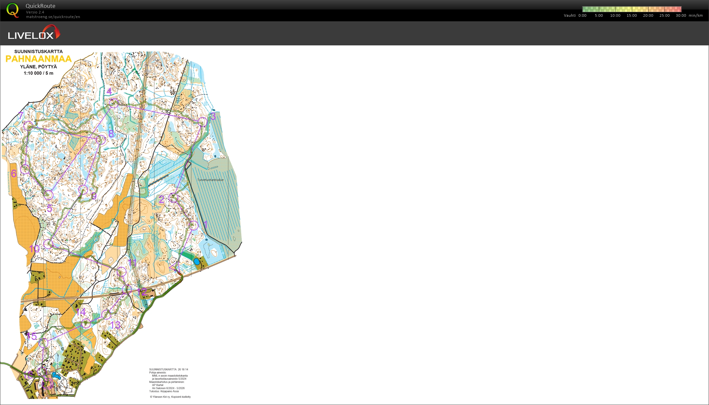This screenshot has width=709, height=405.
Task: Click the 'min/km' unit label
Action: pyautogui.click(x=696, y=15)
